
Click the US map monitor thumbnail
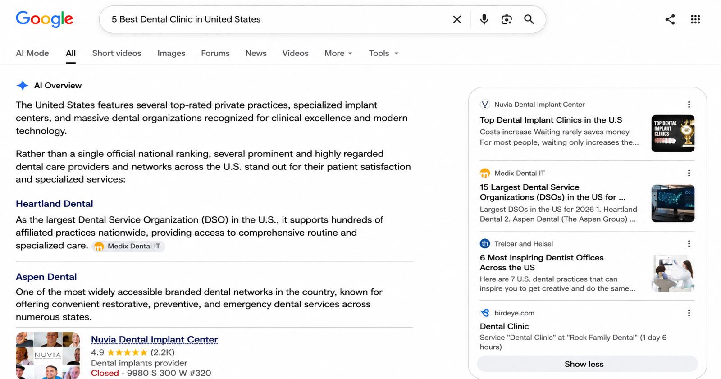click(673, 203)
